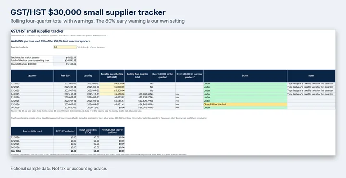Screen dimensions: 346x178
Task: Select the rolling total cell $23,520.39
Action: tap(137, 101)
